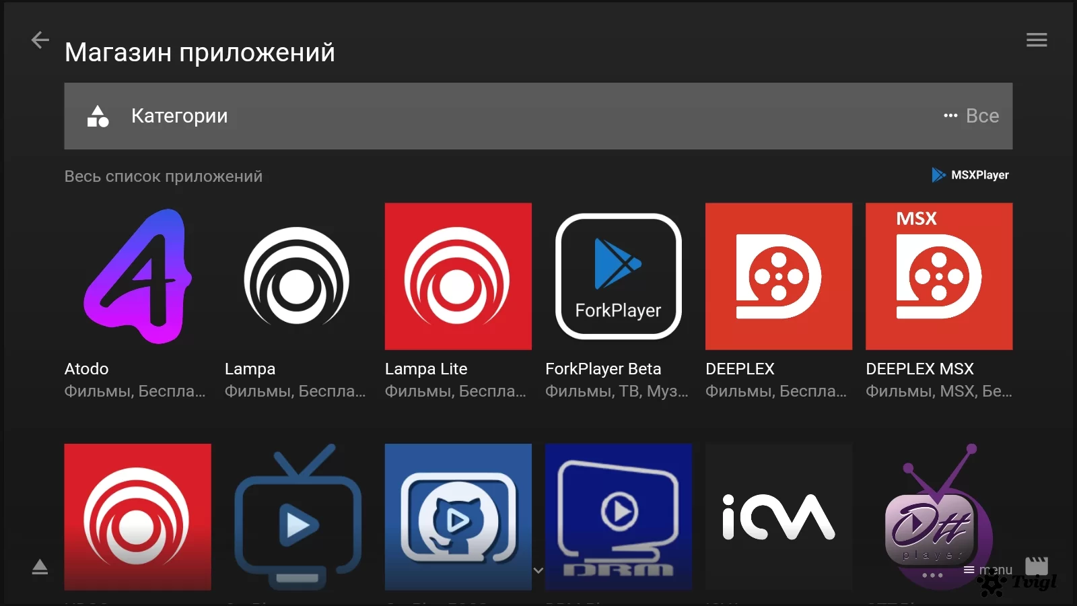
Task: Open the hamburger menu at top right
Action: [x=1037, y=40]
